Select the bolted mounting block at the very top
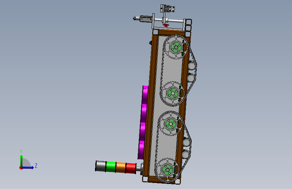 click(x=167, y=8)
